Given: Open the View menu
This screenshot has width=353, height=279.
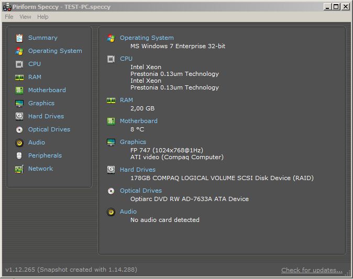Looking at the screenshot, I should (25, 17).
